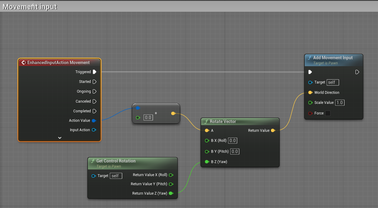Expand the EnhancedInputAction Movement node chevron

pos(60,138)
